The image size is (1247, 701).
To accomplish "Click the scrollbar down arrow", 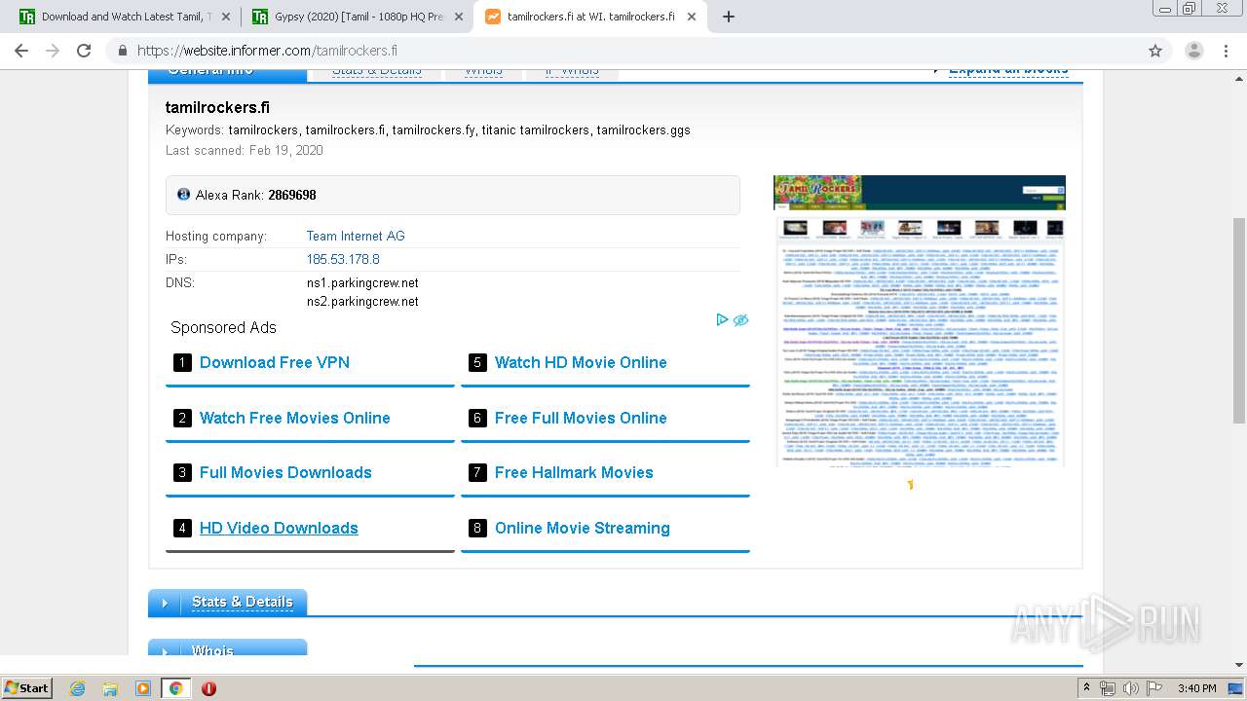I will [x=1239, y=665].
